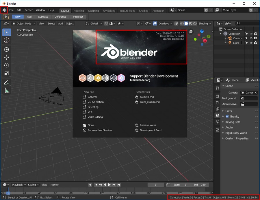The image size is (260, 200).
Task: Open the output properties tab icon
Action: tap(217, 102)
